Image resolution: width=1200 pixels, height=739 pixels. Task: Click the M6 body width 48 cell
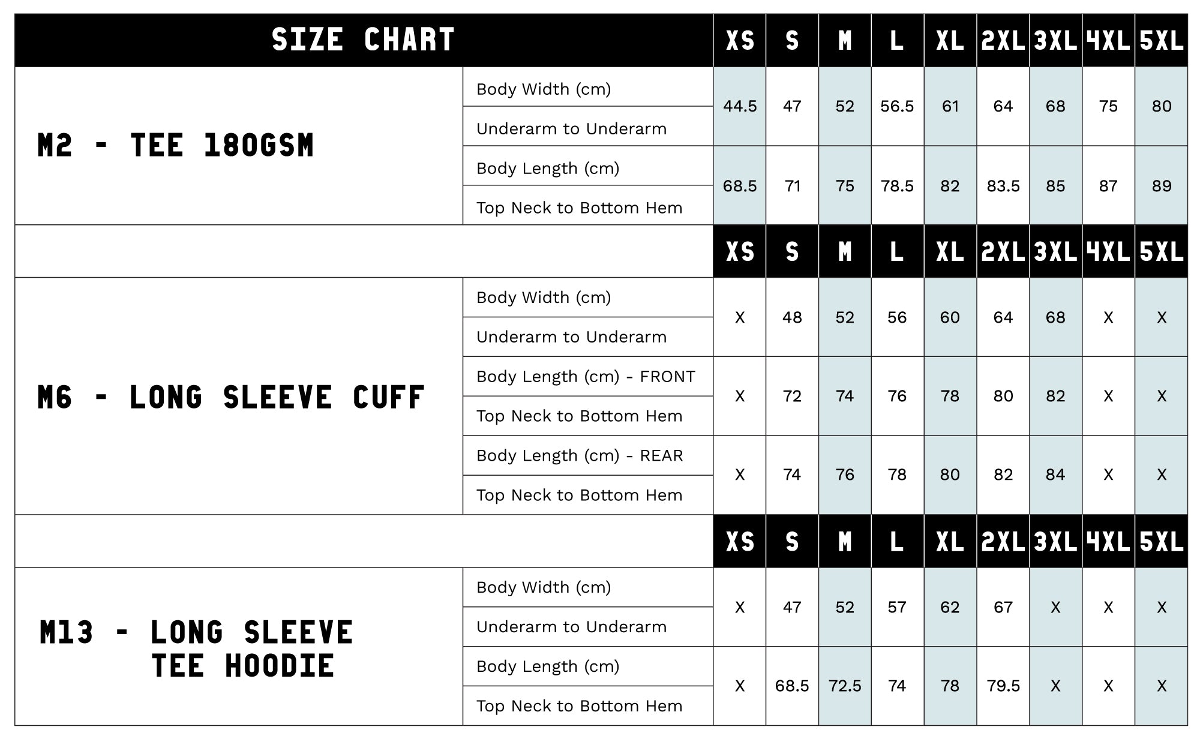pos(792,317)
